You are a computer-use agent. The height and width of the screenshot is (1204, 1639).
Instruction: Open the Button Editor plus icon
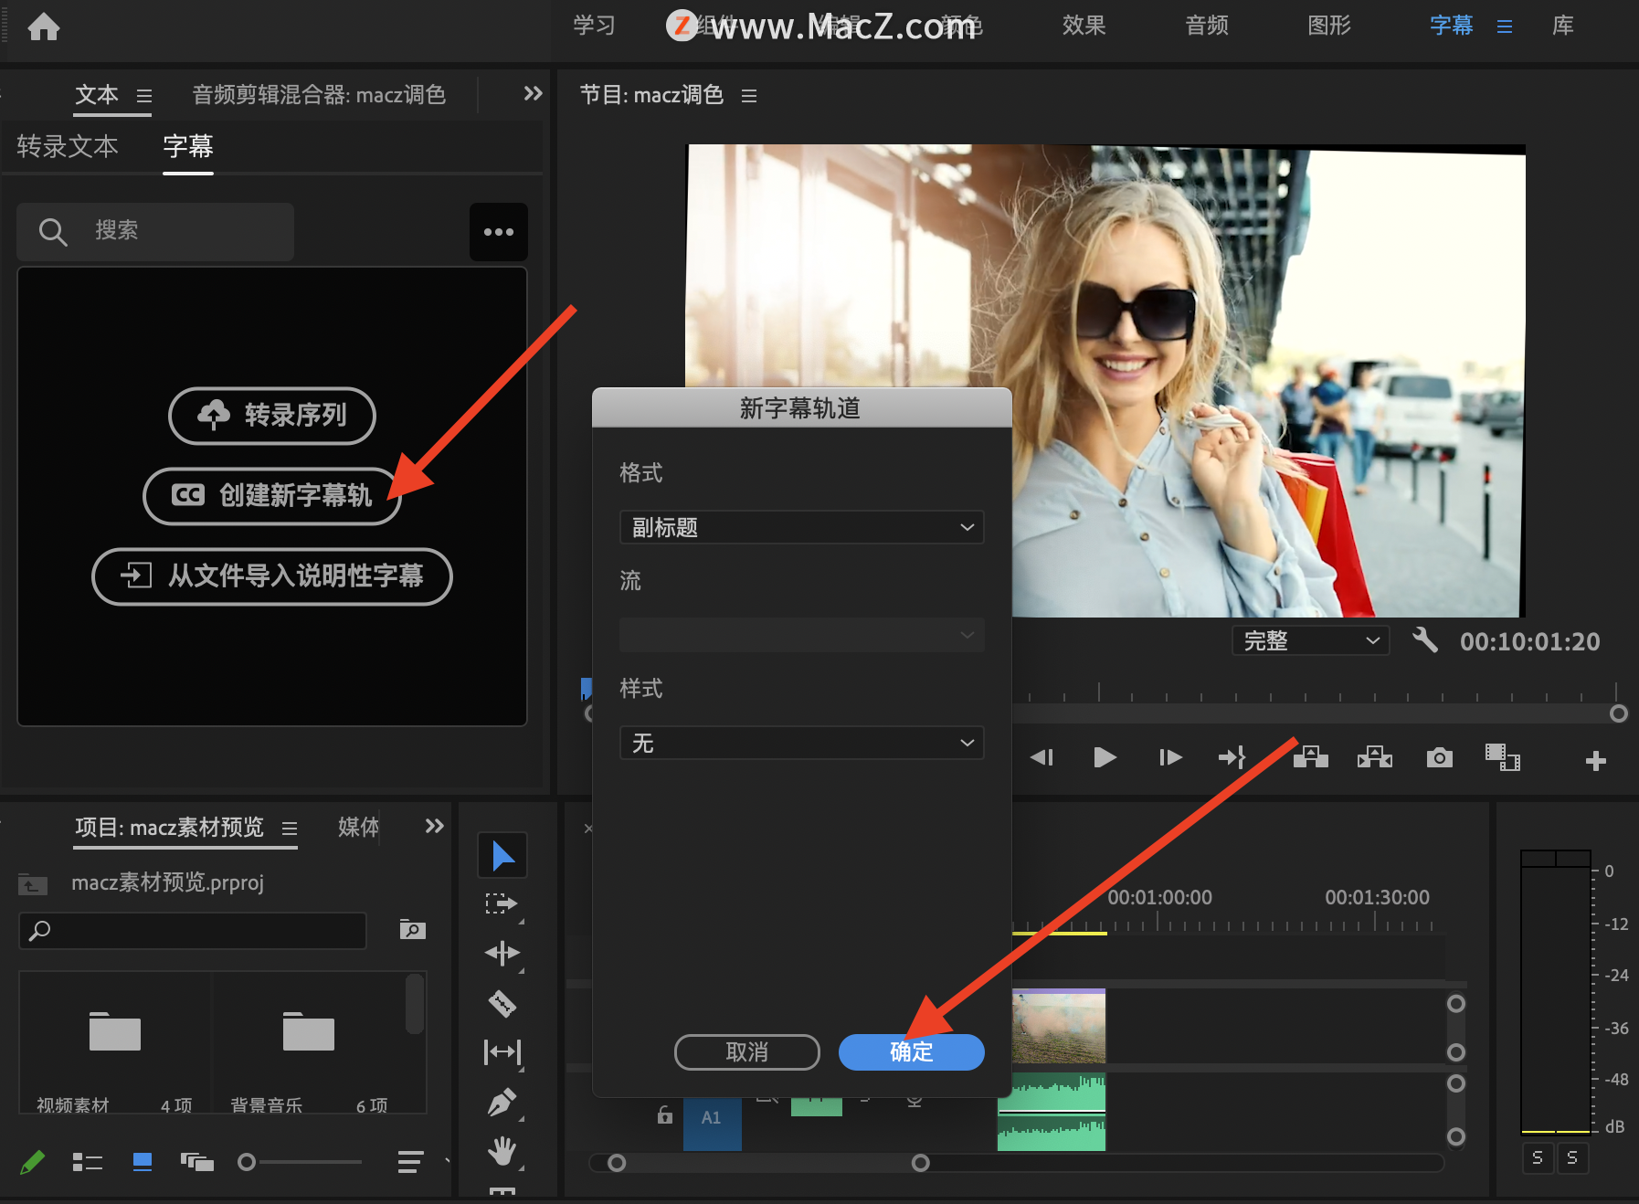[1595, 760]
